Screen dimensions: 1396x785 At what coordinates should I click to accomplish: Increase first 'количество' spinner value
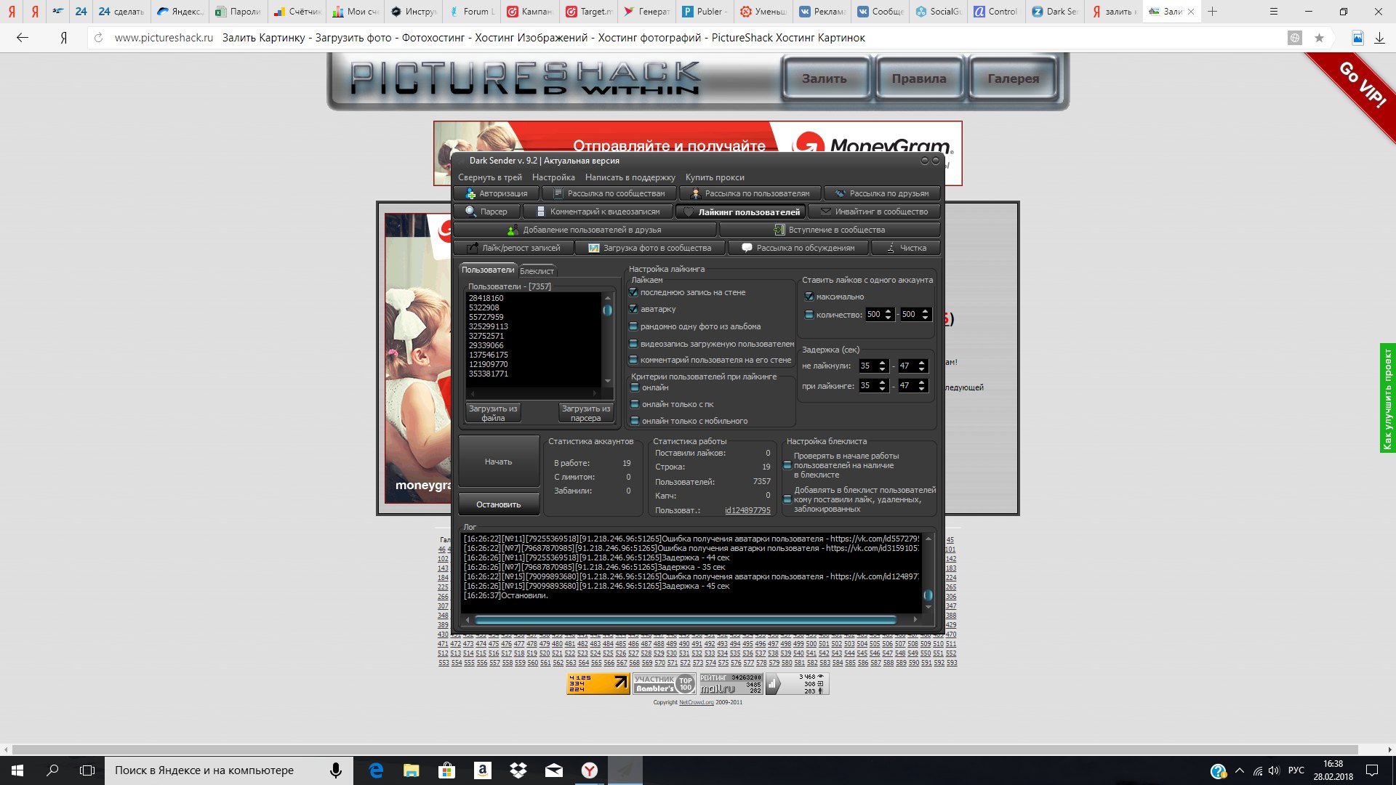point(888,311)
